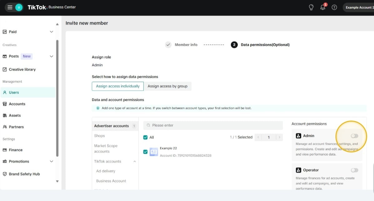
Task: Uncheck the Example 22 account checkbox
Action: tap(145, 152)
